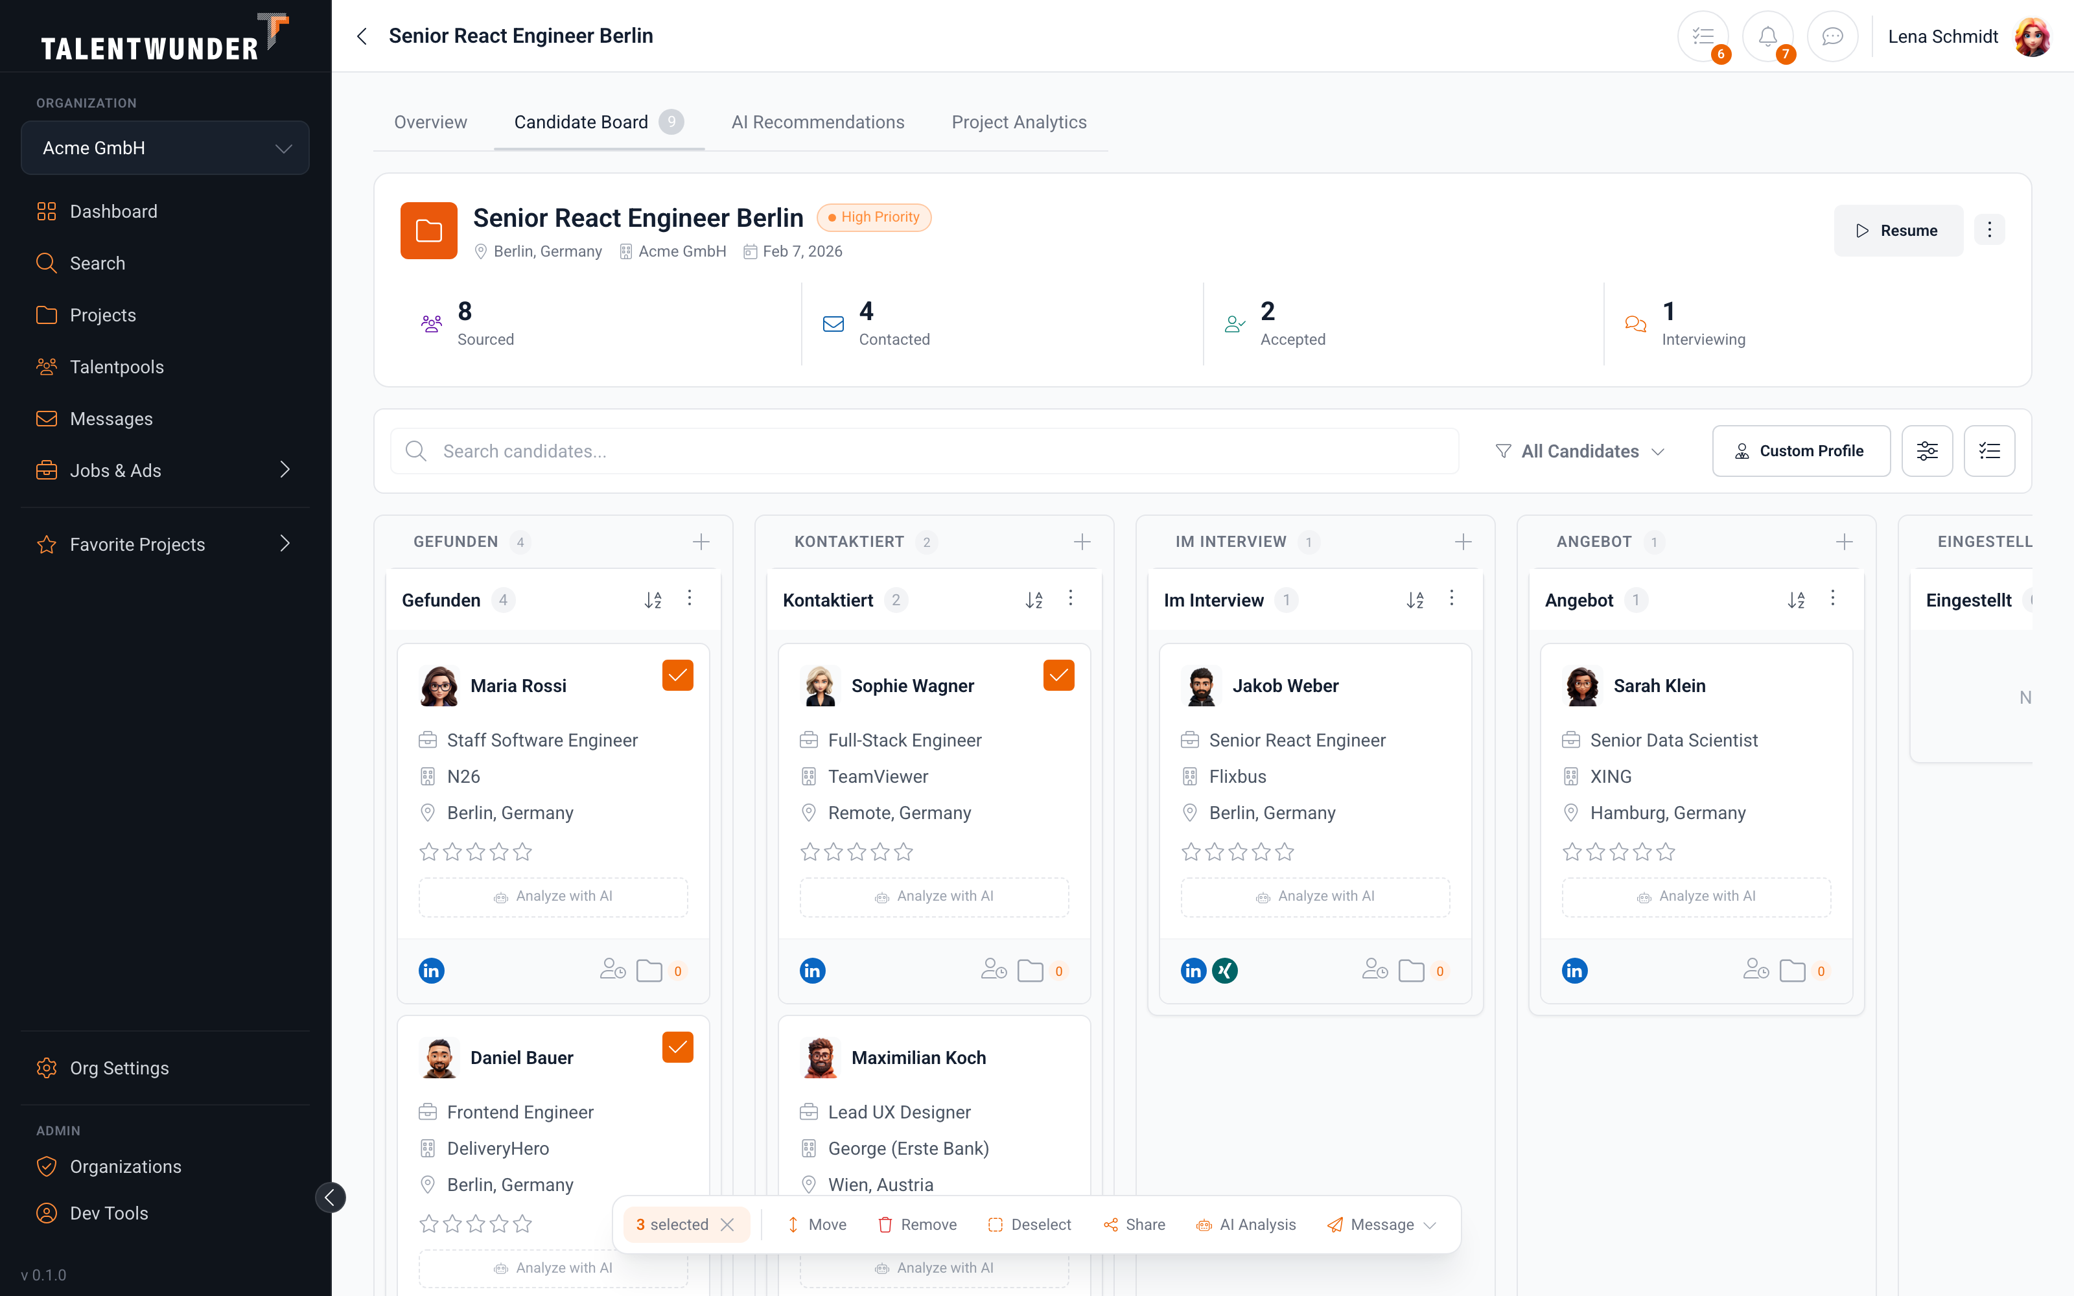This screenshot has height=1296, width=2074.
Task: Open the Project Analytics tab
Action: click(1018, 122)
